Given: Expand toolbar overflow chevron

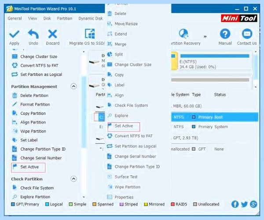Looking at the screenshot, I should pyautogui.click(x=205, y=36).
